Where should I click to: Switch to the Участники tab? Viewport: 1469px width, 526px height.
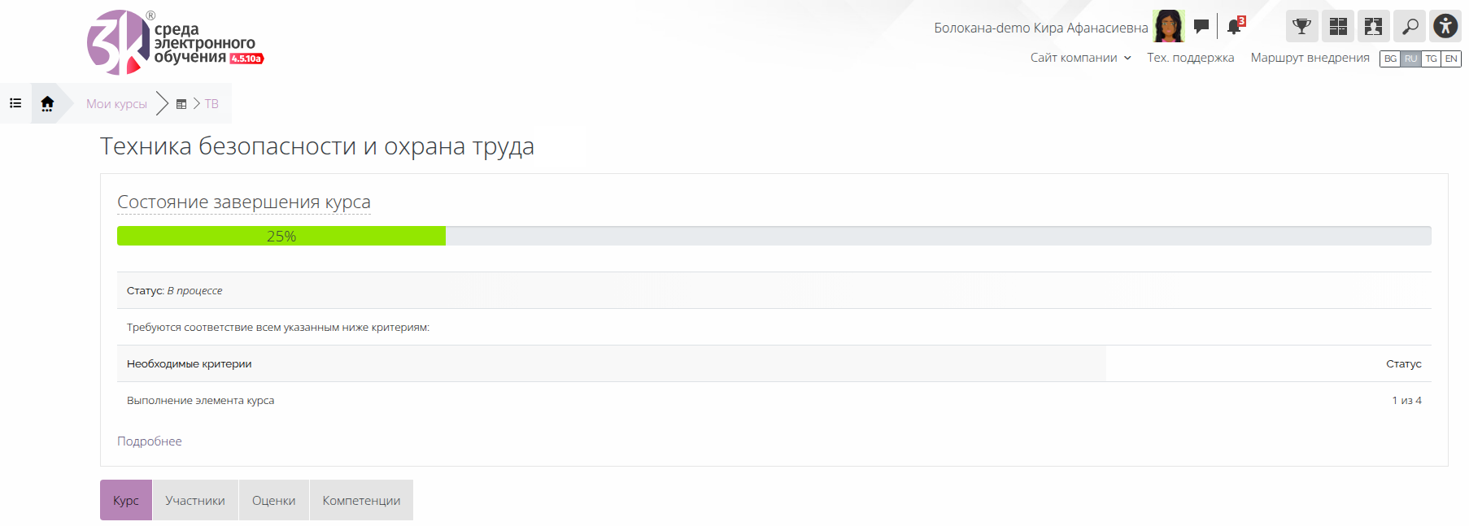tap(195, 500)
